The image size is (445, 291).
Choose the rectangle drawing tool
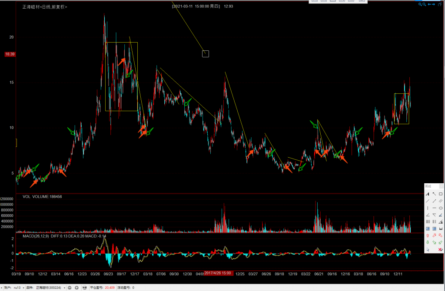pyautogui.click(x=441, y=194)
